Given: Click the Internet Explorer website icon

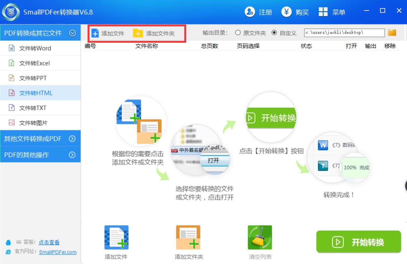Looking at the screenshot, I should [8, 252].
